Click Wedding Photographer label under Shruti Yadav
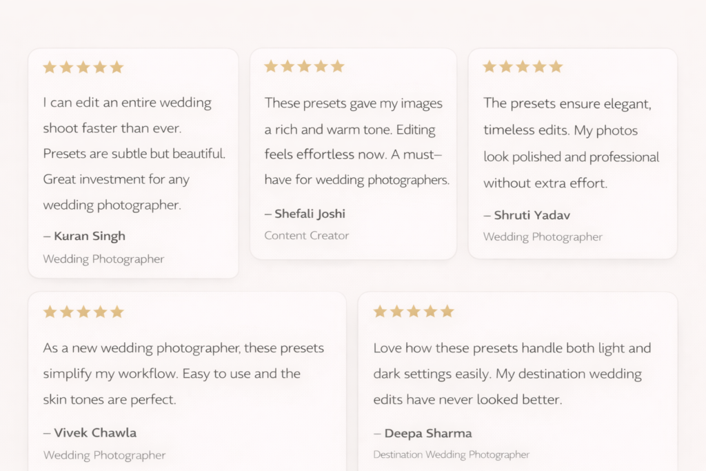Image resolution: width=706 pixels, height=471 pixels. coord(543,237)
